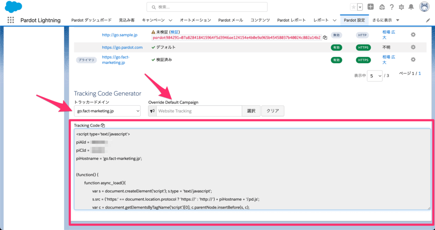Click the favorites star icon
435x230 pixels.
click(353, 7)
